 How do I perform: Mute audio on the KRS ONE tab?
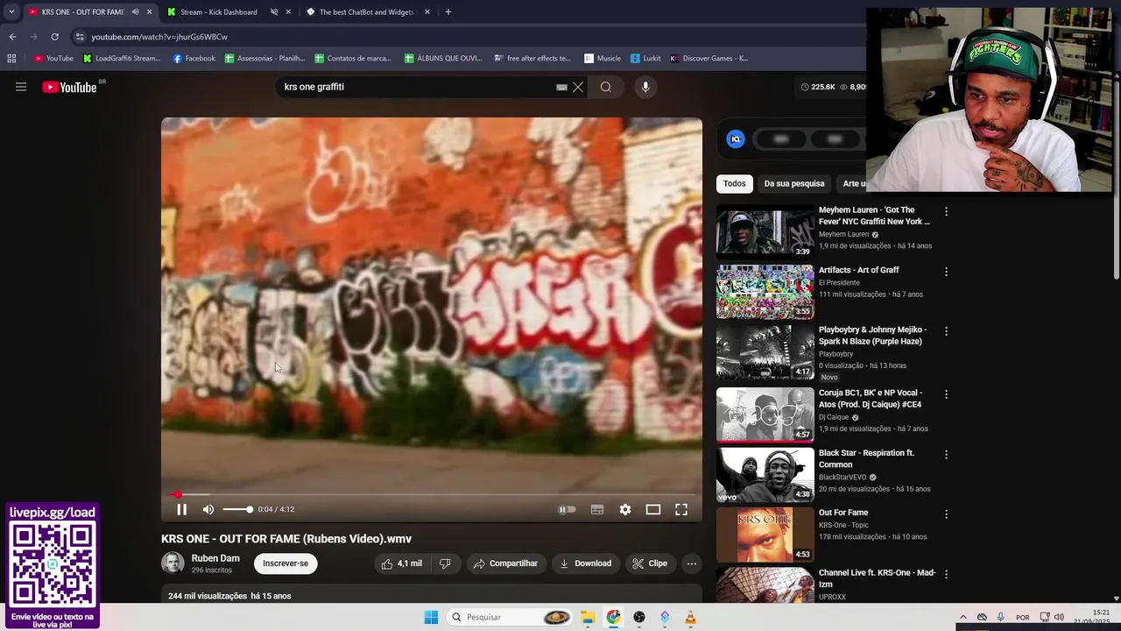point(135,12)
